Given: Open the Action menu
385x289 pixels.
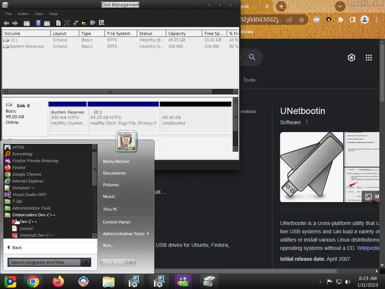Looking at the screenshot, I should click(23, 14).
